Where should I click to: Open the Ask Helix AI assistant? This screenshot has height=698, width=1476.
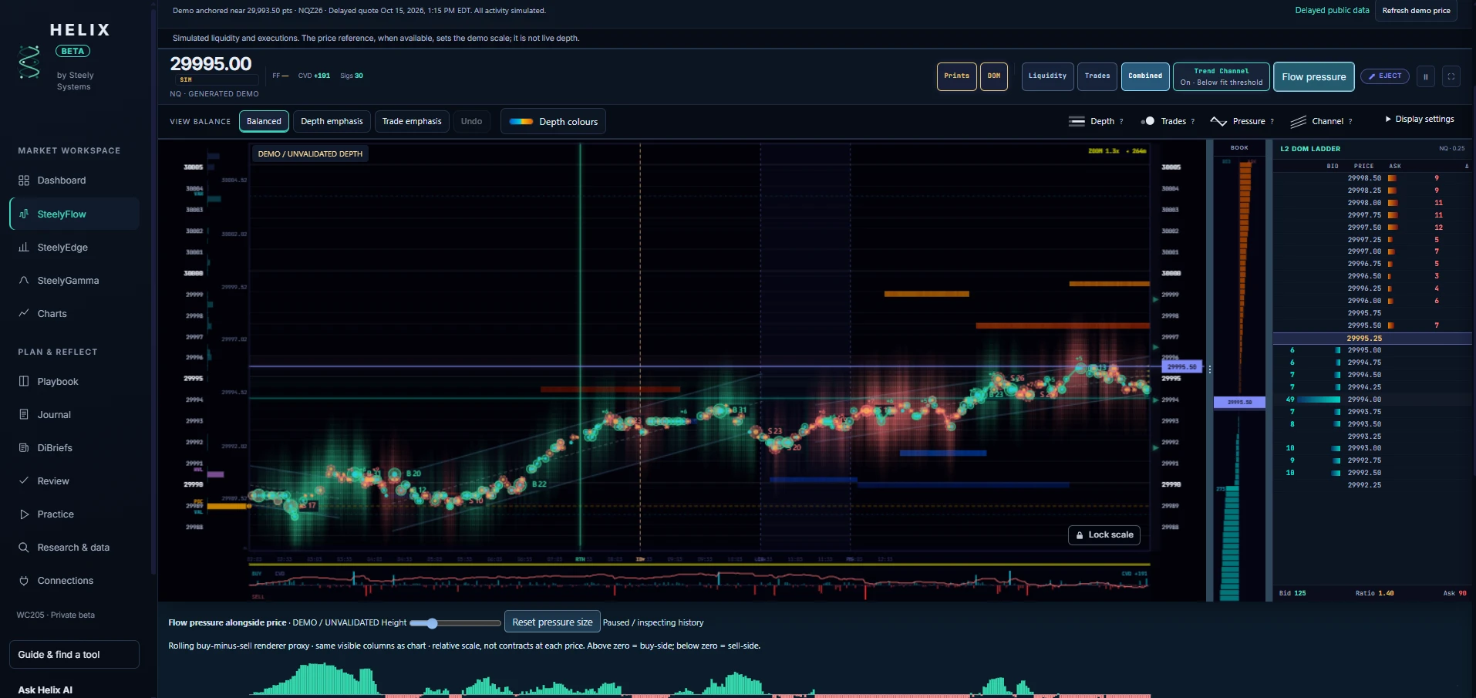coord(45,690)
